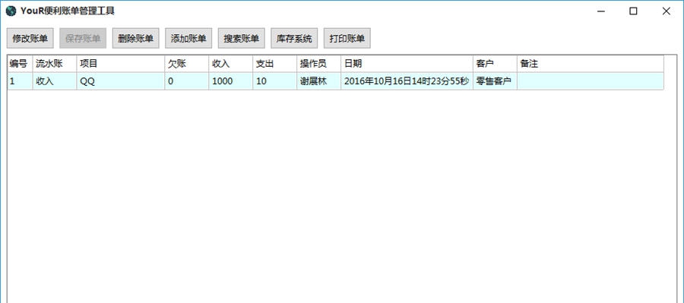Click the 修改账单 button
The image size is (684, 303).
click(x=30, y=39)
